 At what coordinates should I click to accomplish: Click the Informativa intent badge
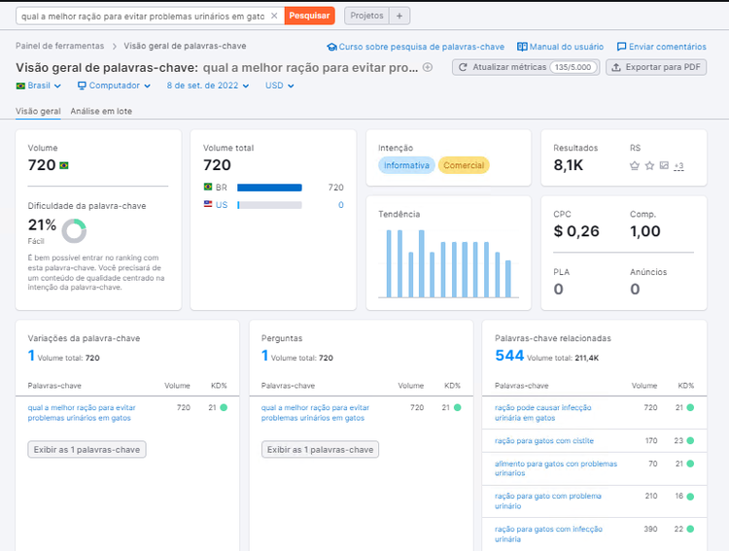406,165
